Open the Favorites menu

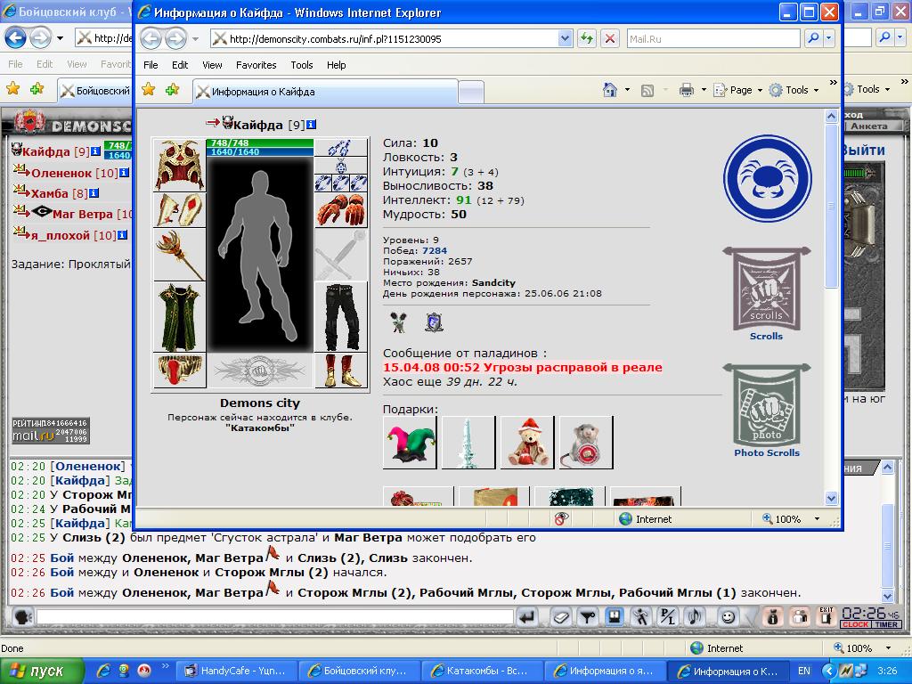[256, 65]
